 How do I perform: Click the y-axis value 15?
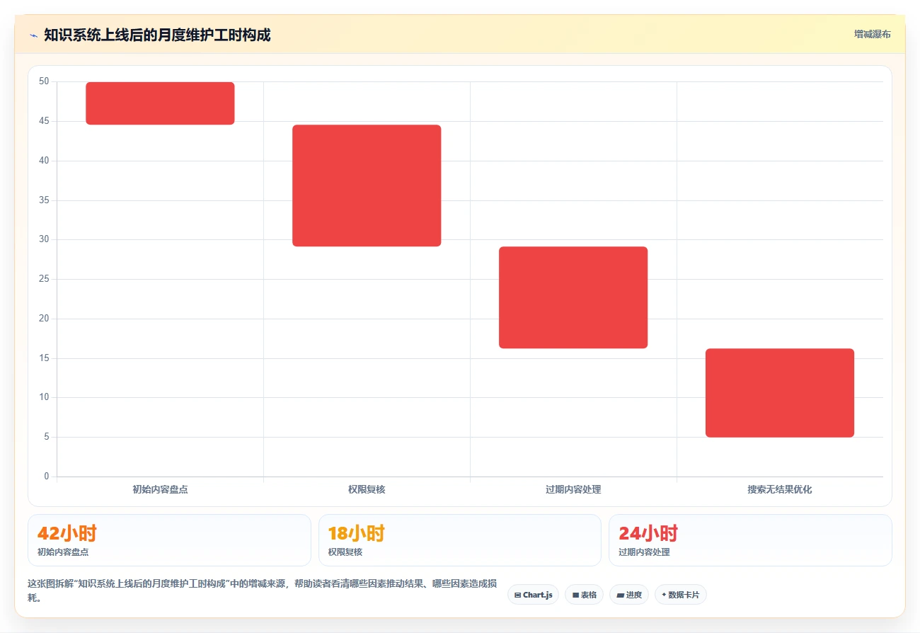coord(44,358)
